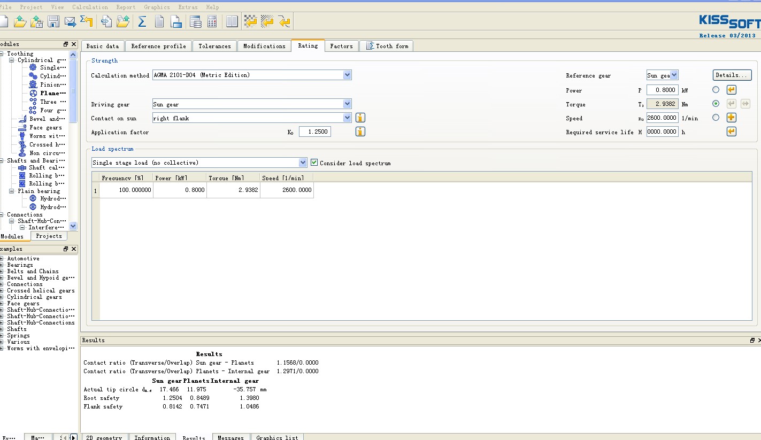Open the Single stage load spectrum dropdown
This screenshot has height=440, width=761.
coord(303,163)
